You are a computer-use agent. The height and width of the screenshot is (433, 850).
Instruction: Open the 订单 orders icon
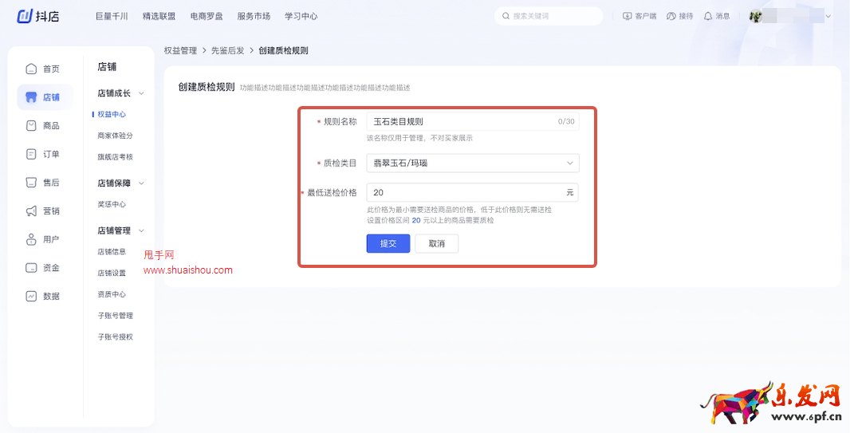click(31, 154)
